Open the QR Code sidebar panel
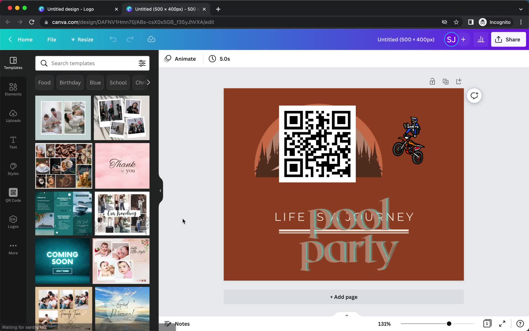 13,196
